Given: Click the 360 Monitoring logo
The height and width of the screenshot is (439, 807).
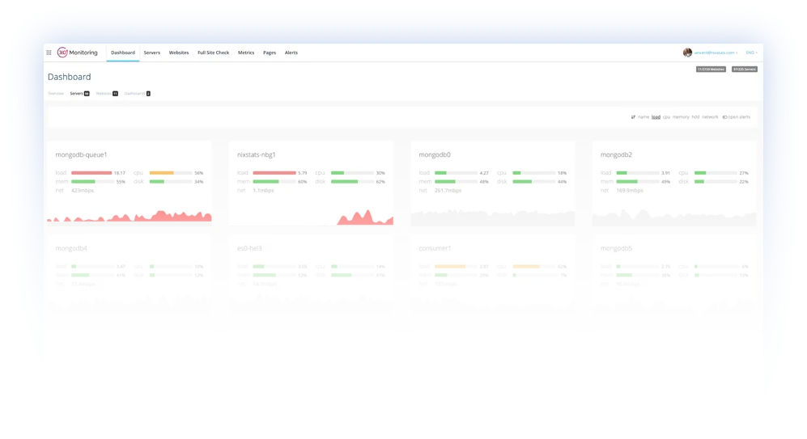Looking at the screenshot, I should (x=77, y=53).
